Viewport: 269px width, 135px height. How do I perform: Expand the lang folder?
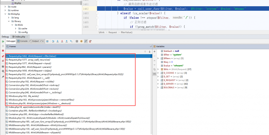[9, 18]
